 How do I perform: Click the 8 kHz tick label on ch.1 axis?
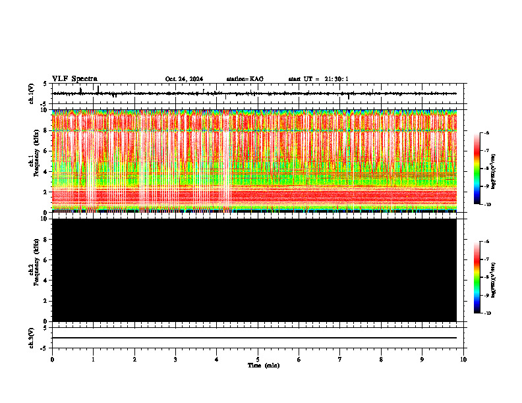point(46,130)
